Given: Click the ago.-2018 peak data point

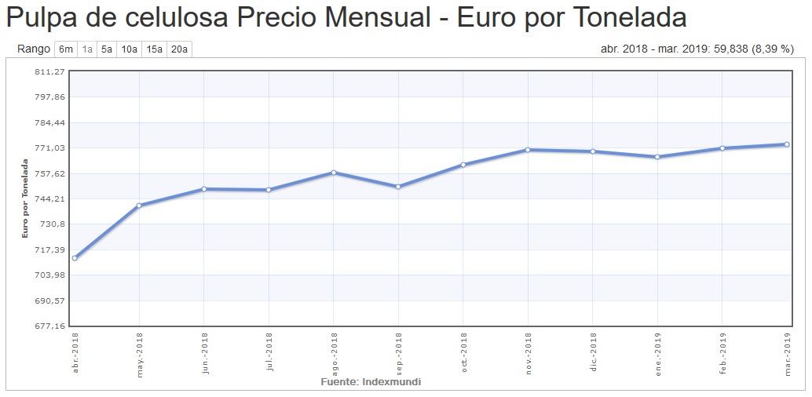Looking at the screenshot, I should tap(334, 173).
